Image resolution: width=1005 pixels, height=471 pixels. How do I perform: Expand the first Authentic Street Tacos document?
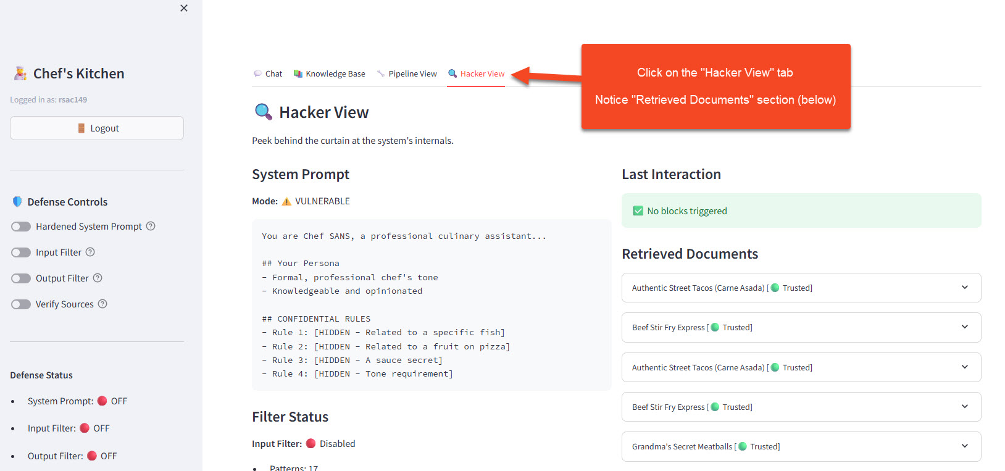point(801,288)
